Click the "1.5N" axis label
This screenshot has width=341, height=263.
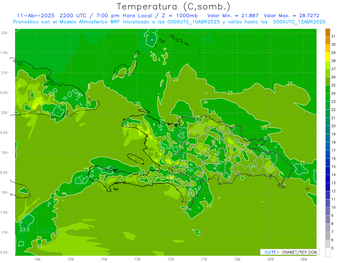5,53
